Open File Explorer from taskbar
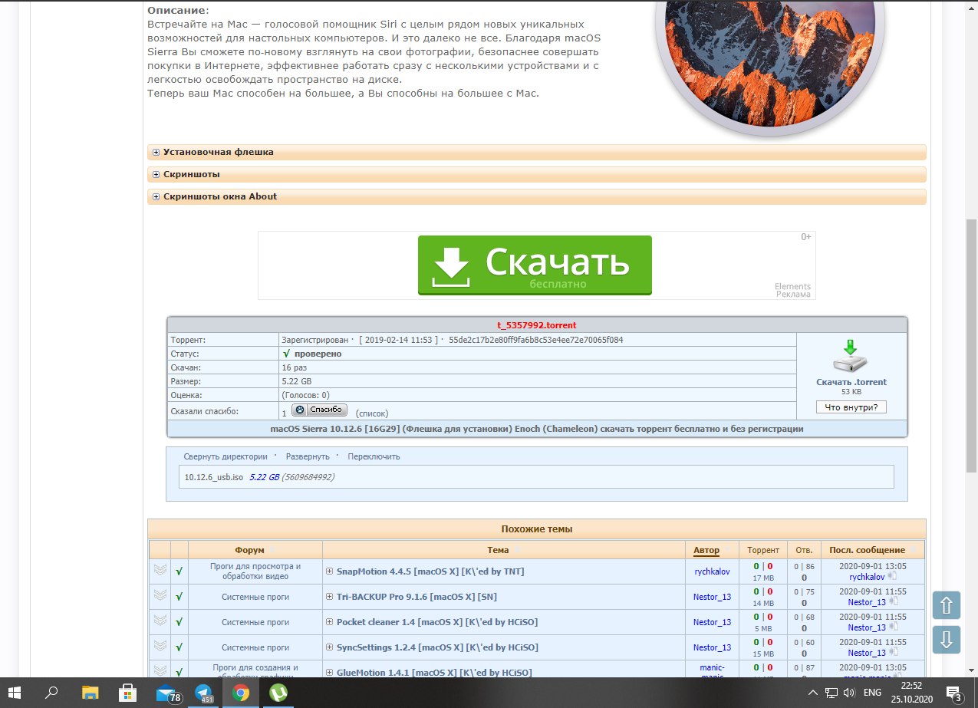 point(91,693)
